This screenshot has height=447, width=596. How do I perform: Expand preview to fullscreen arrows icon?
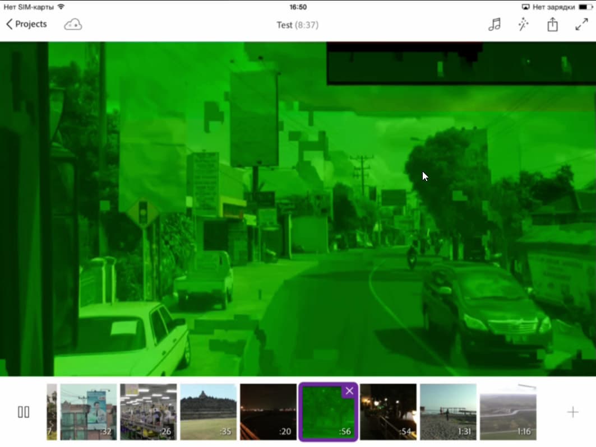[581, 24]
